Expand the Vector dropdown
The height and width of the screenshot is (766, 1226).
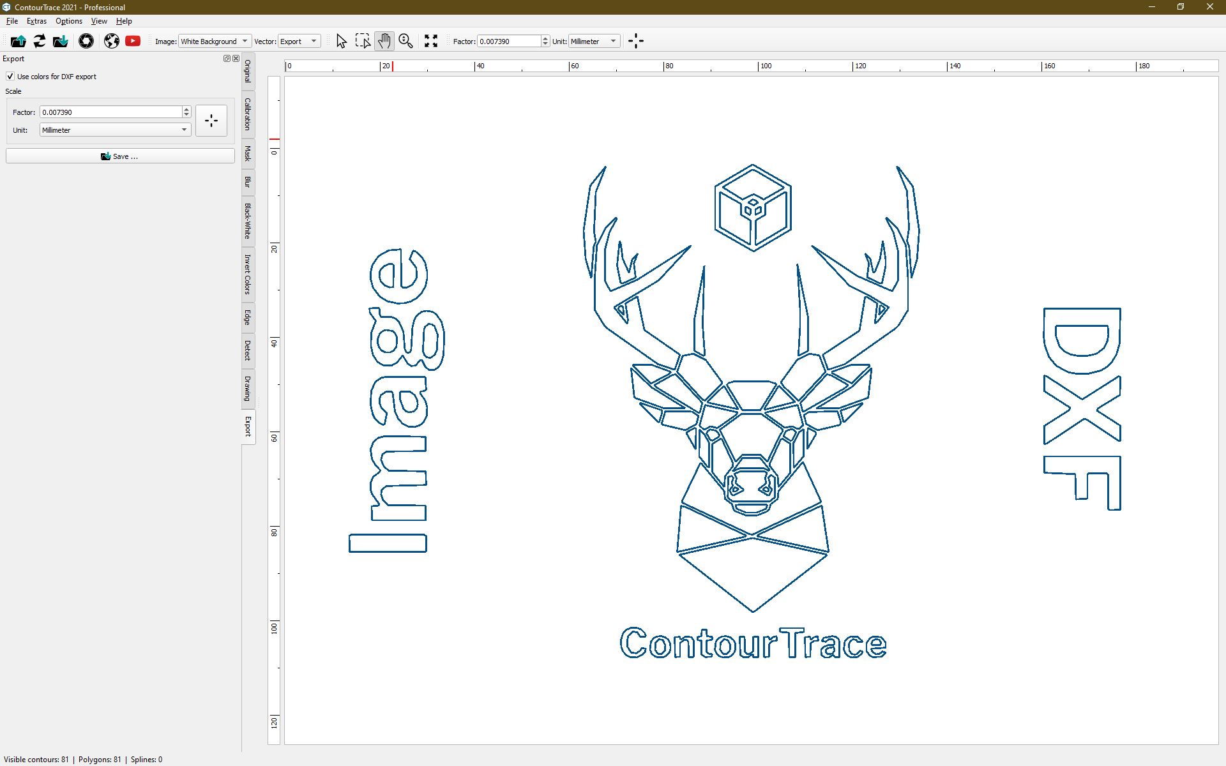point(314,41)
